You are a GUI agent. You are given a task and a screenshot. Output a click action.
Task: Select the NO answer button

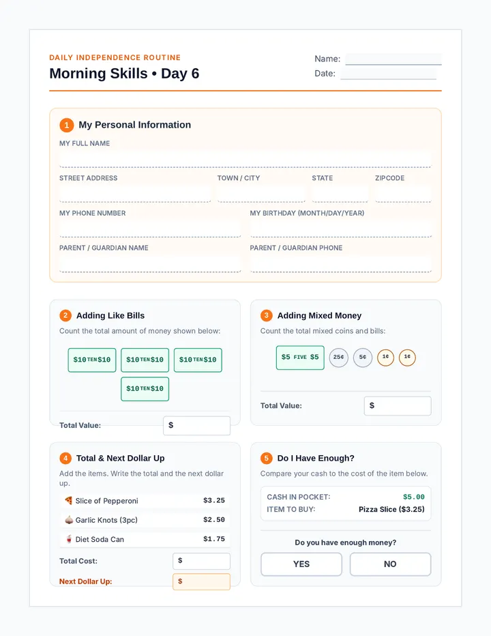pyautogui.click(x=390, y=564)
